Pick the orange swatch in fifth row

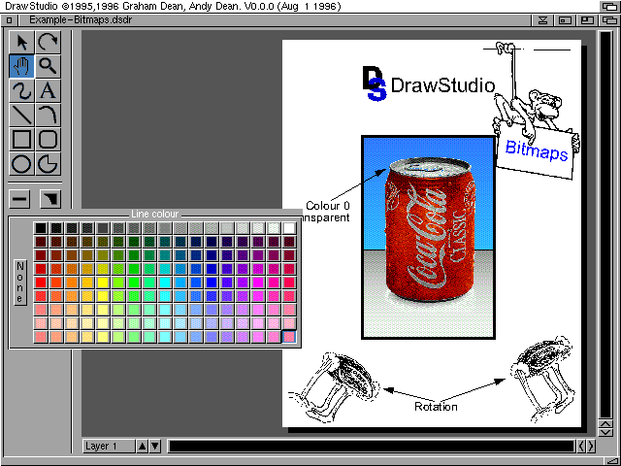coord(72,283)
